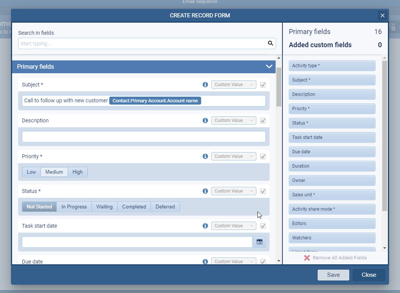Click the info icon next to Due date

pyautogui.click(x=205, y=261)
